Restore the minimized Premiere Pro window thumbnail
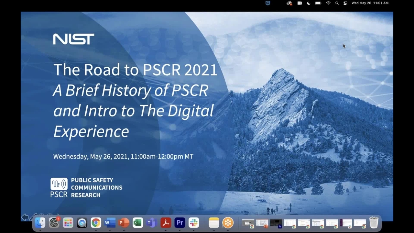 point(276,223)
